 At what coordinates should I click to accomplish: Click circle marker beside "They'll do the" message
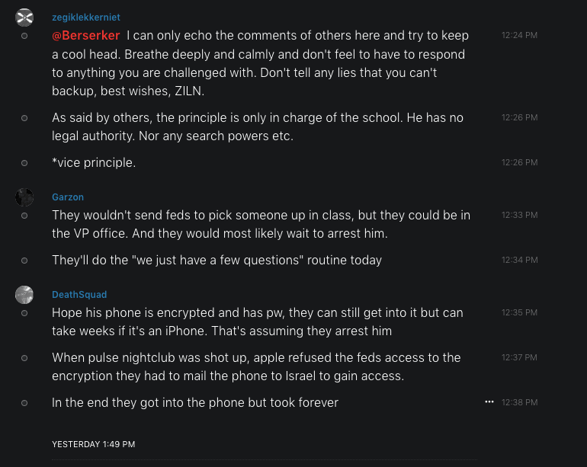(x=24, y=261)
